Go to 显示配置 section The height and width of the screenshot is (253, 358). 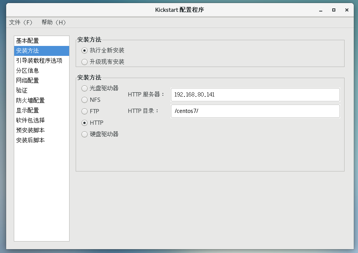click(x=41, y=110)
